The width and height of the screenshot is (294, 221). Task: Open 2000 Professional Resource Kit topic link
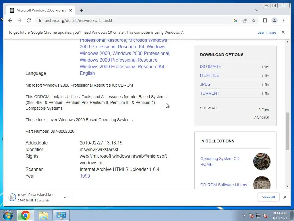[x=112, y=47]
